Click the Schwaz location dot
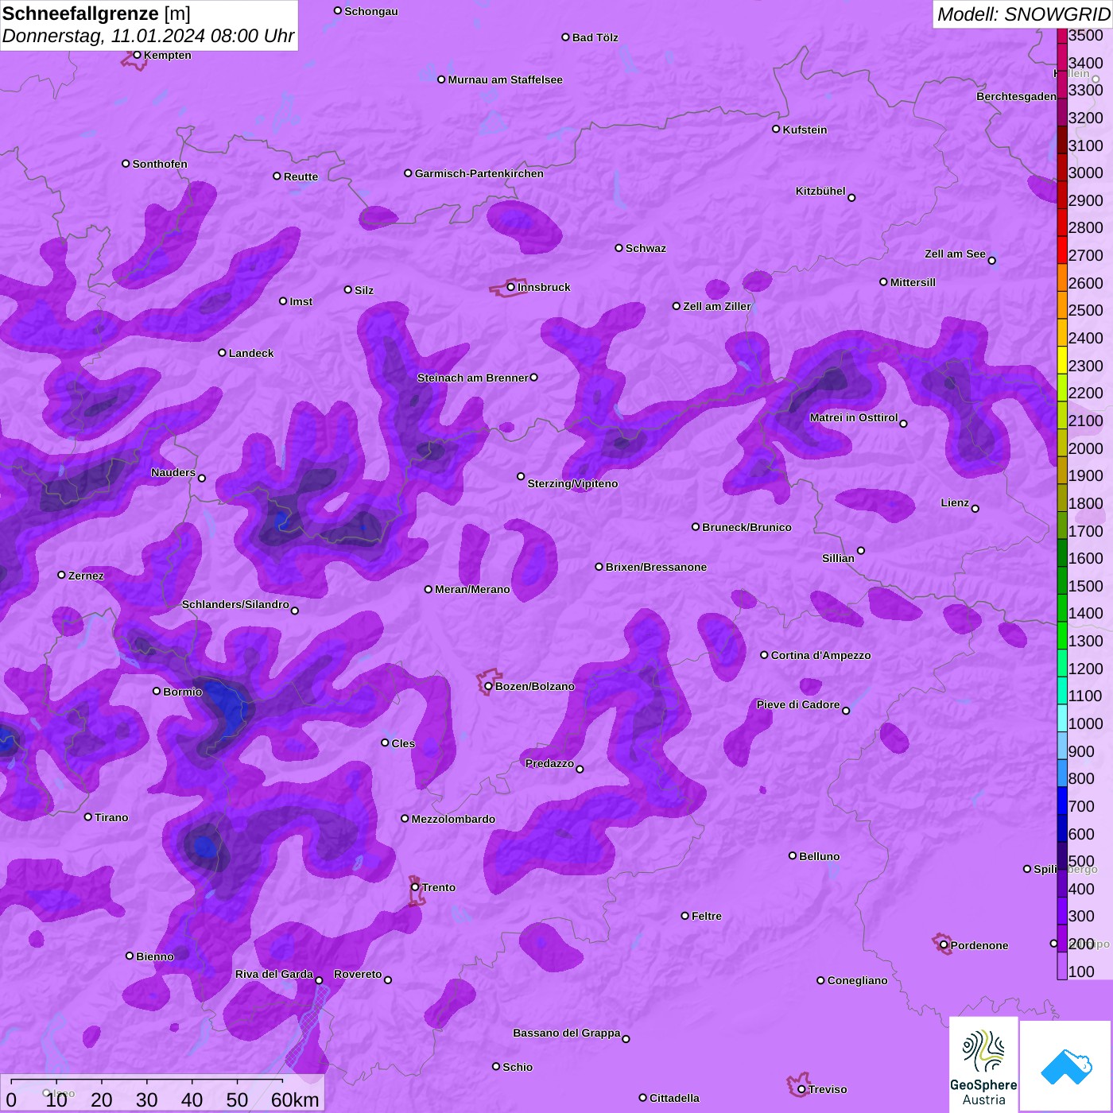This screenshot has width=1113, height=1113. pyautogui.click(x=619, y=248)
